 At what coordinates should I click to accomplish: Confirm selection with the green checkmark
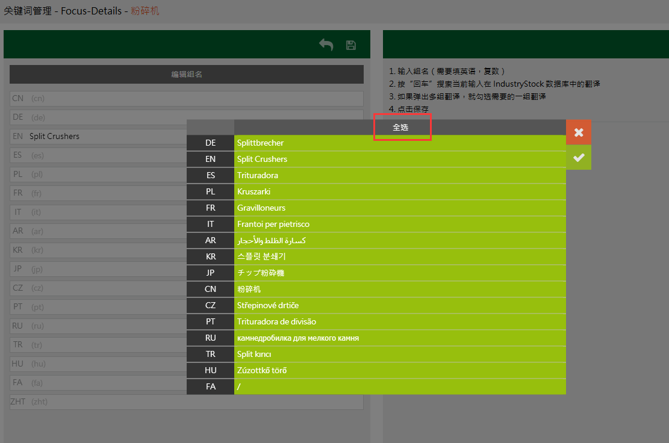[x=579, y=158]
